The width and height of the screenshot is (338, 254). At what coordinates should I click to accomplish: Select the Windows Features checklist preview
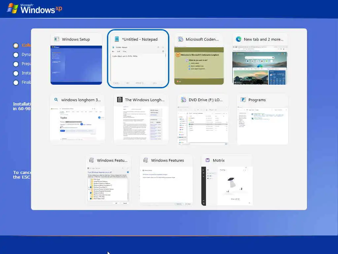(x=108, y=186)
